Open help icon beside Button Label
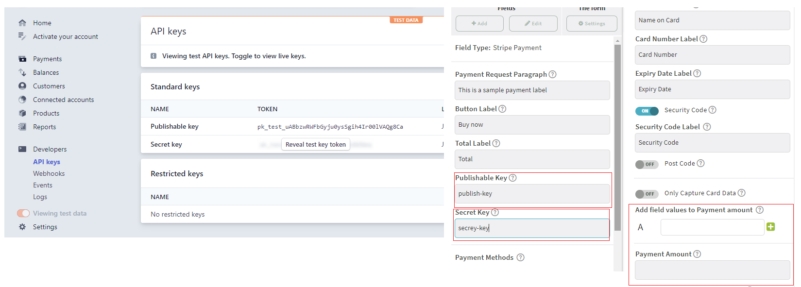Screen dimensions: 801x287 tap(502, 109)
